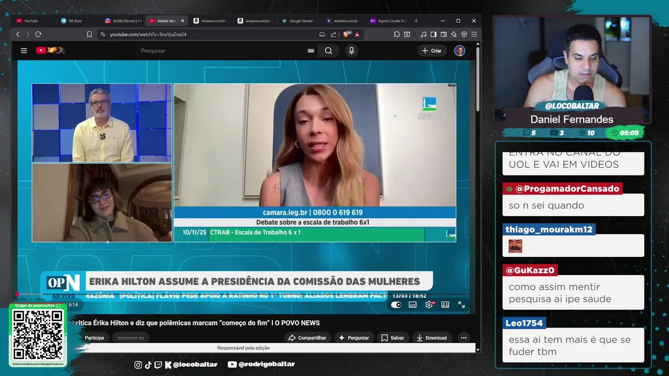Open the player settings gear
Image resolution: width=669 pixels, height=376 pixels.
(429, 305)
